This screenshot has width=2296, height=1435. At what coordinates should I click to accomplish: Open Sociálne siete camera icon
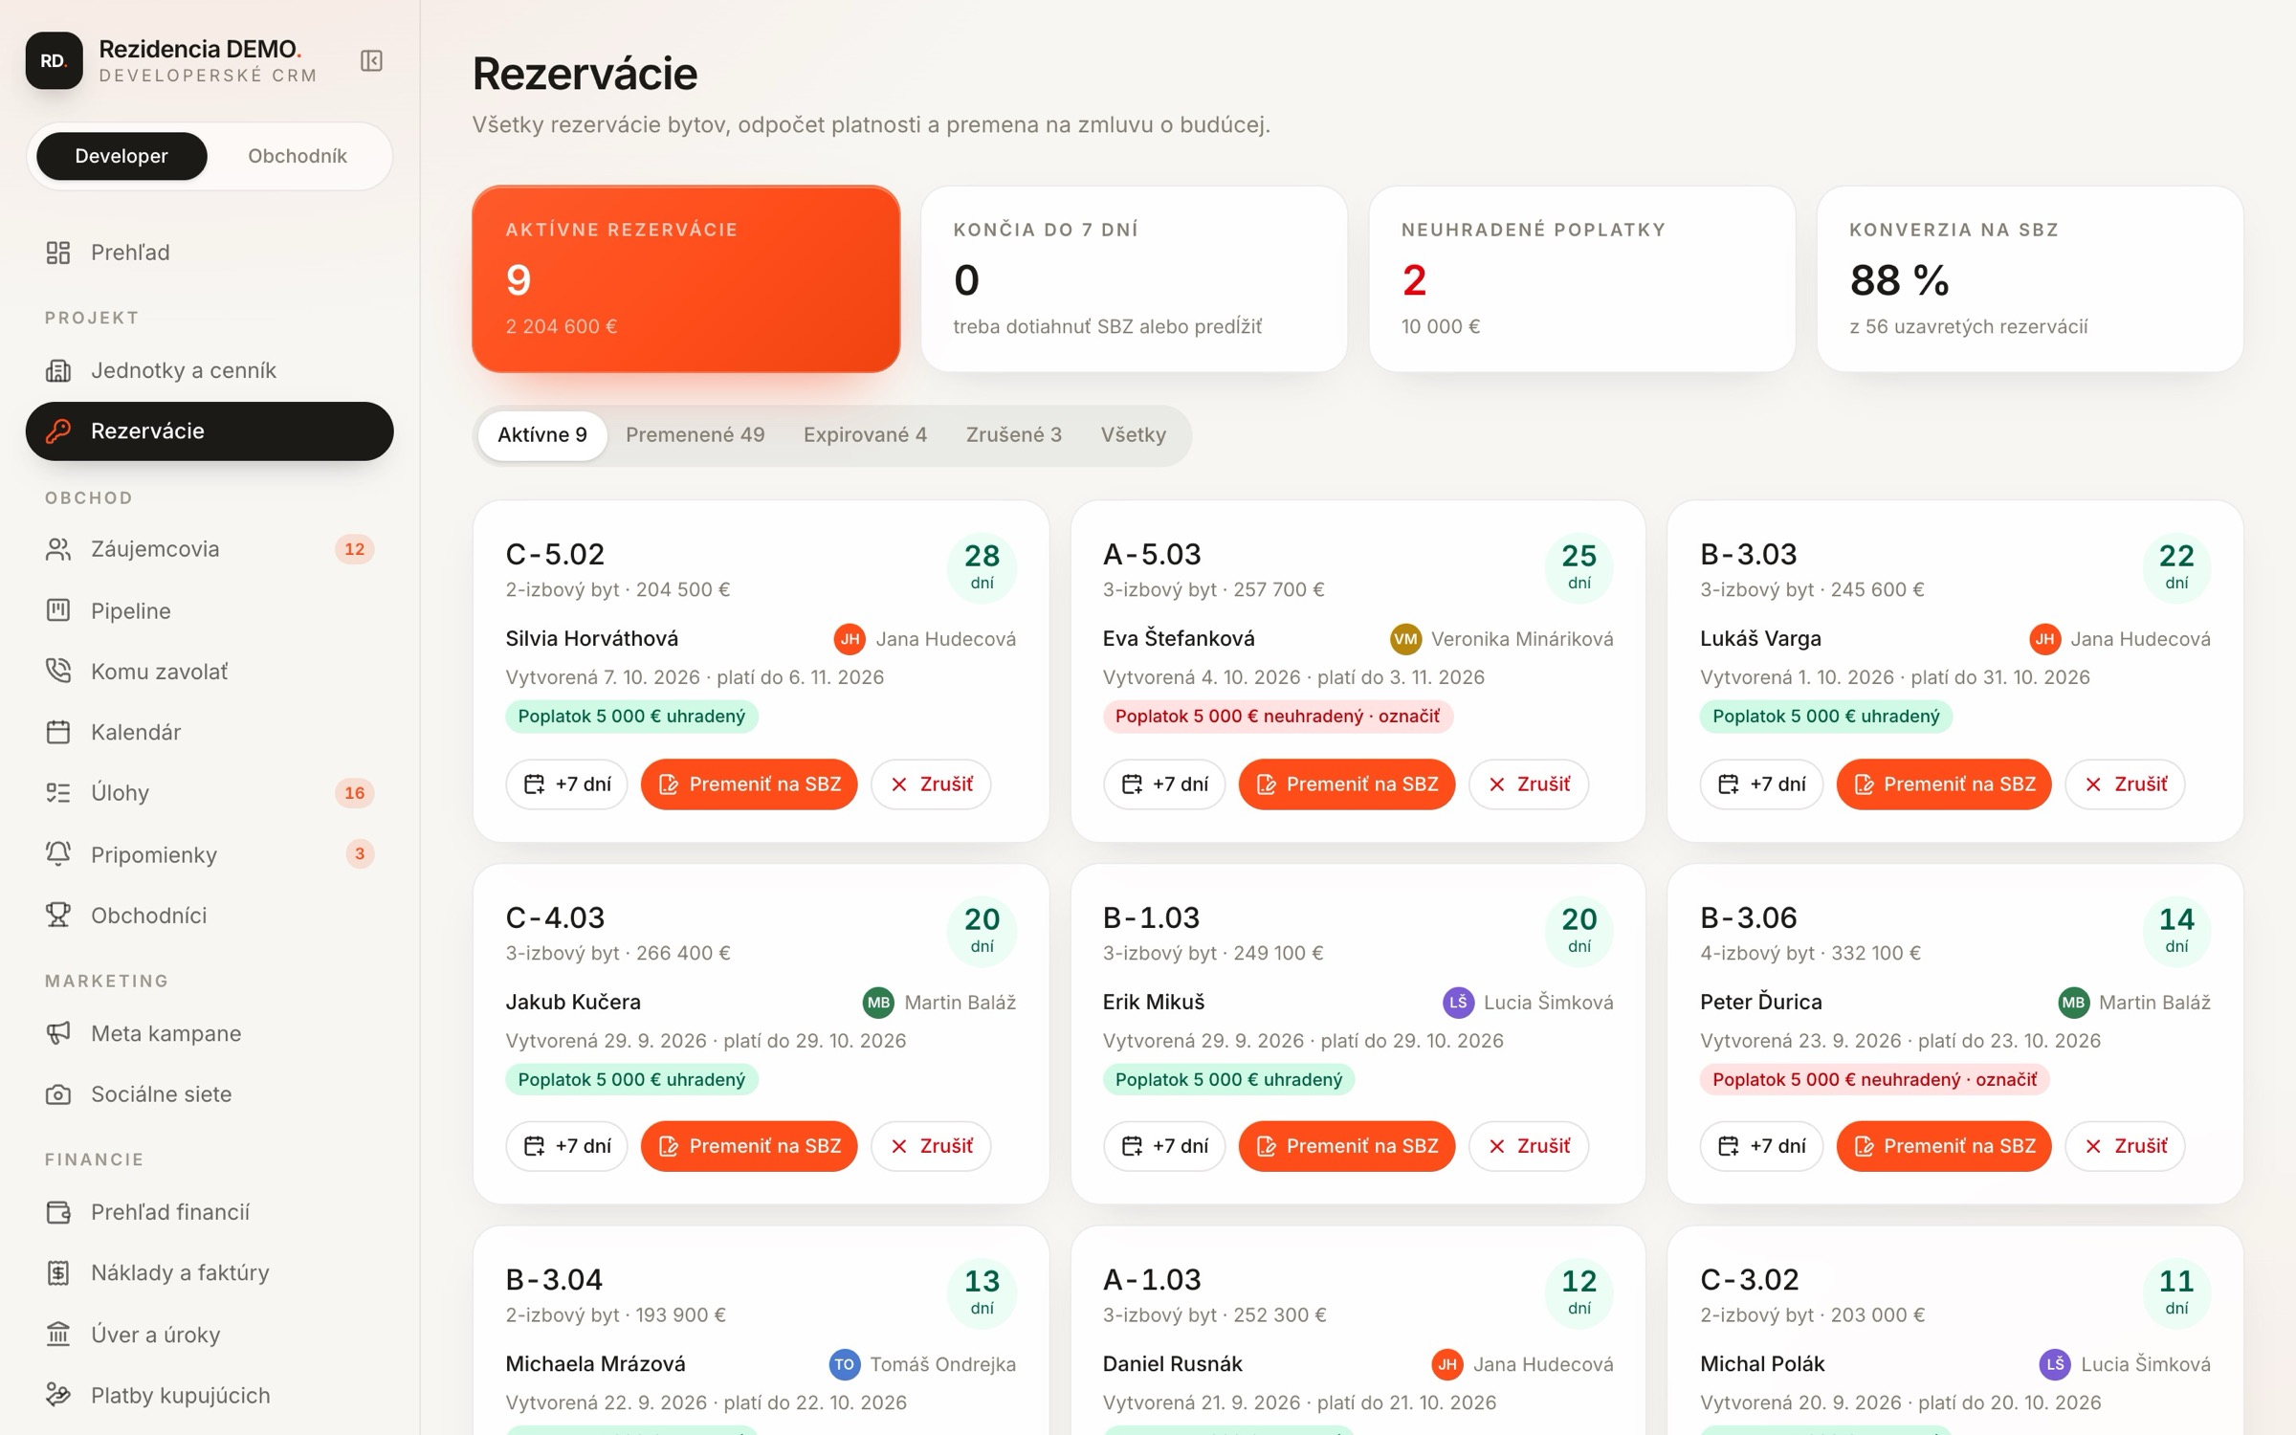click(58, 1093)
